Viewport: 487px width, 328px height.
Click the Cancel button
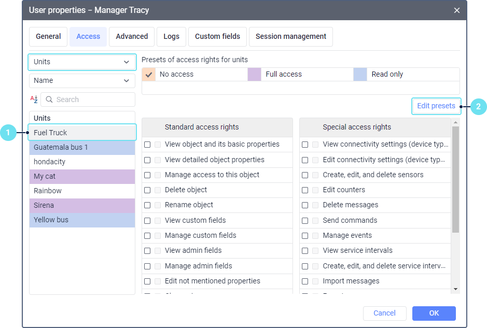[x=384, y=313]
